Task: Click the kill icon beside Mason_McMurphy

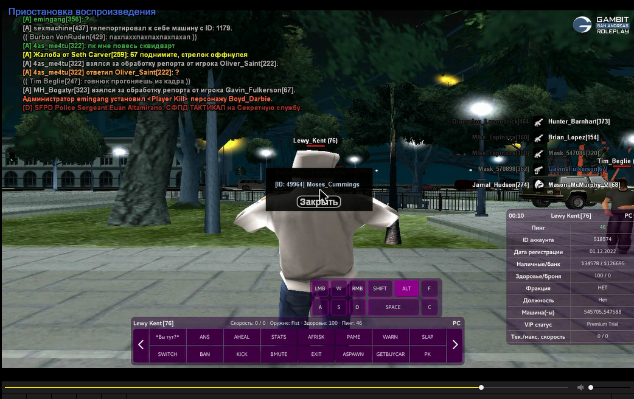Action: point(538,185)
